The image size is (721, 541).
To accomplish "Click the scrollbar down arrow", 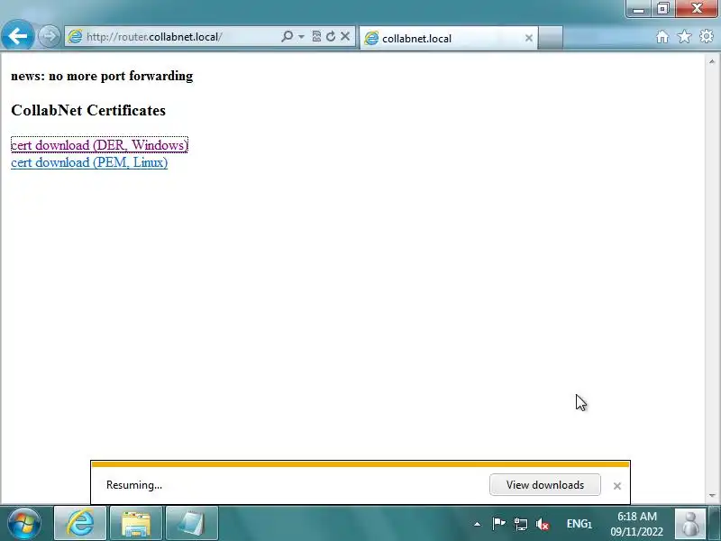I will coord(712,495).
